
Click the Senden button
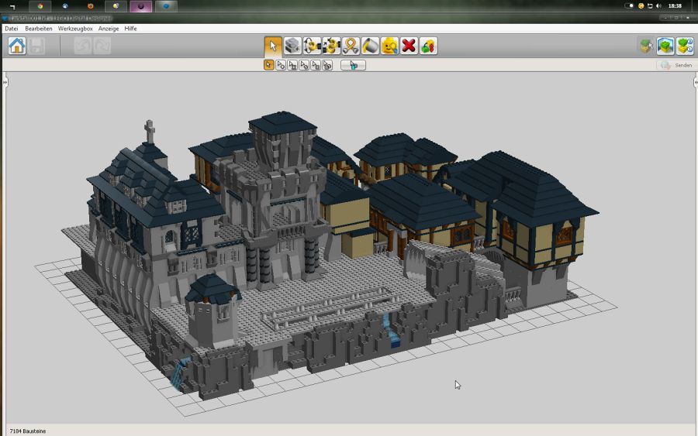coord(676,65)
